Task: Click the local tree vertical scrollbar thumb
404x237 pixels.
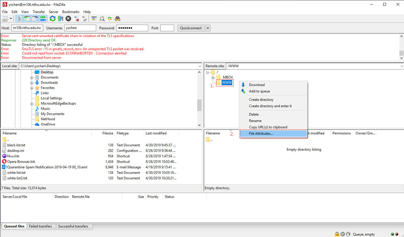Action: click(199, 105)
